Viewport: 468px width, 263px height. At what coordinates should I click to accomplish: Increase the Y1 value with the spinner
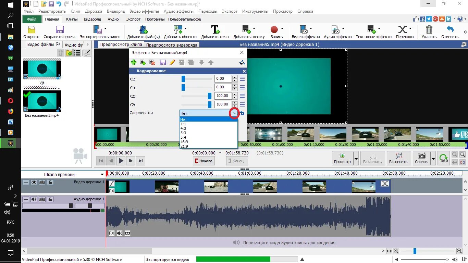[235, 86]
